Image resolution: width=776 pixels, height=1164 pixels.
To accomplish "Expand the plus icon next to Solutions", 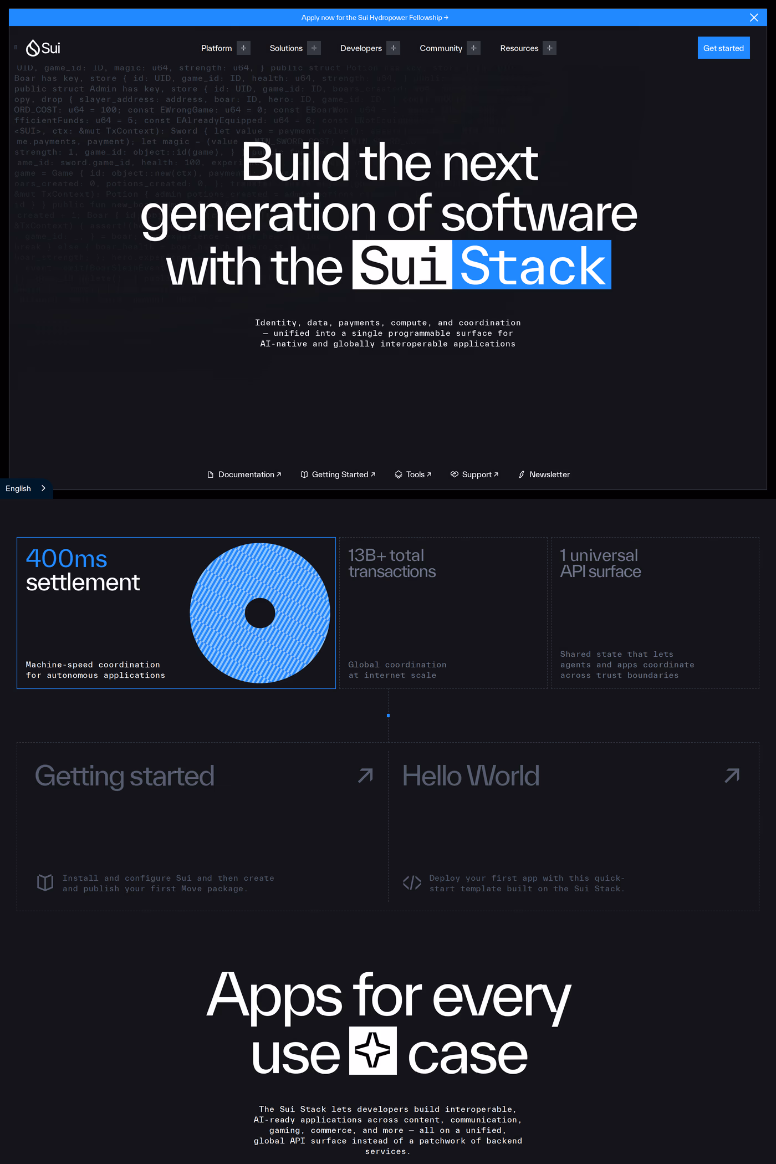I will [x=314, y=48].
